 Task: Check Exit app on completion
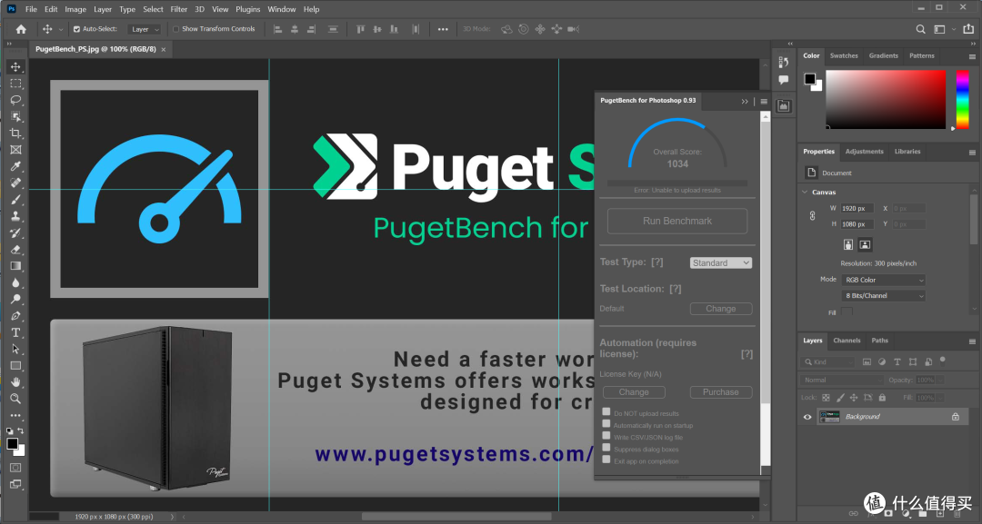[606, 459]
